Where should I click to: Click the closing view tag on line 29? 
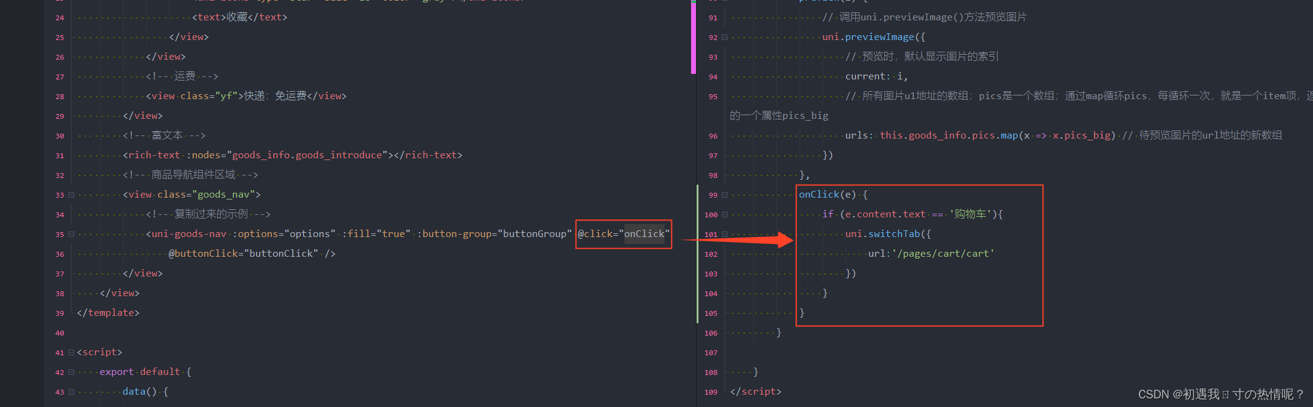click(143, 116)
